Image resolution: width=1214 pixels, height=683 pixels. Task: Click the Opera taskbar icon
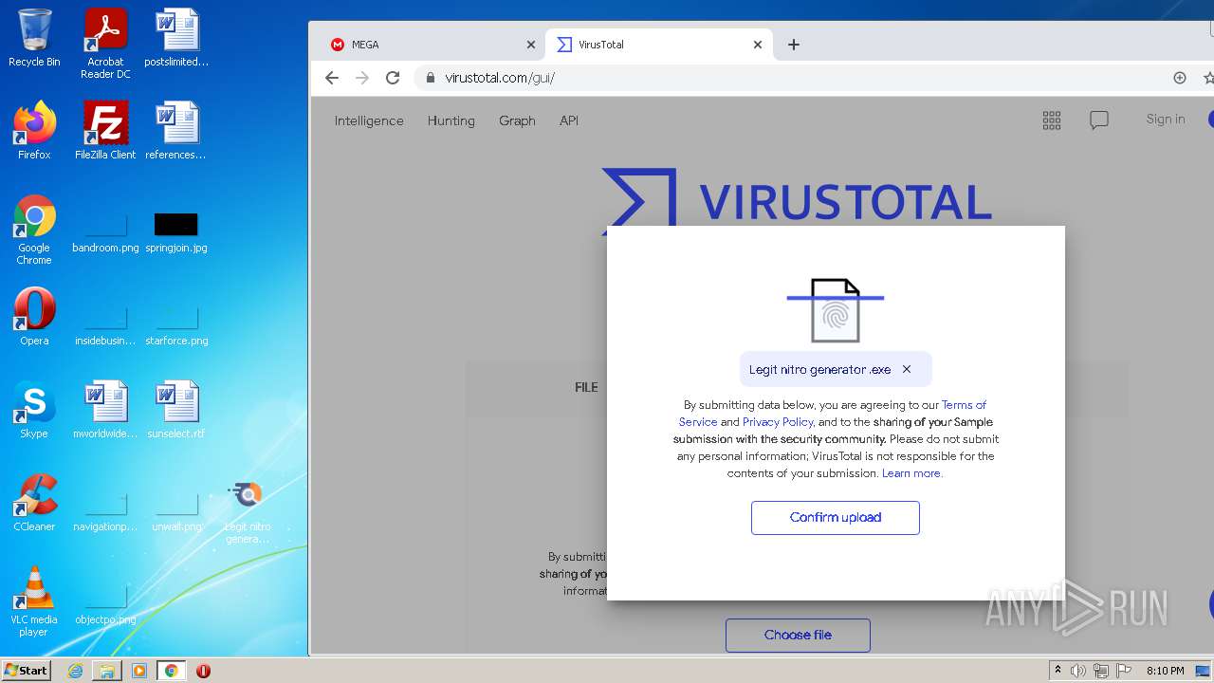pos(203,671)
